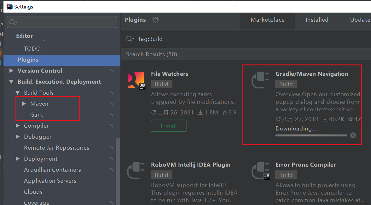Open Gradle/Maven Navigation plugin title
The width and height of the screenshot is (371, 205).
pos(312,74)
